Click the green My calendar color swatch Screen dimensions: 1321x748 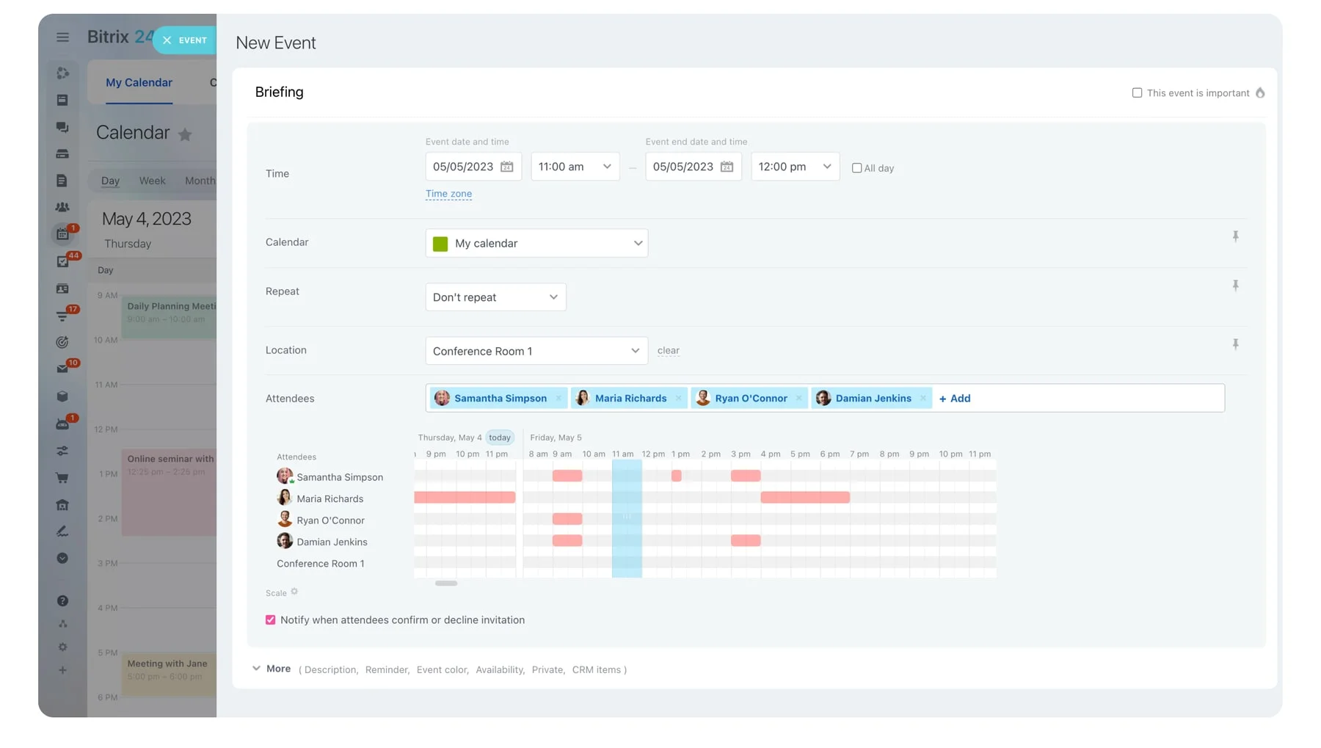[440, 244]
